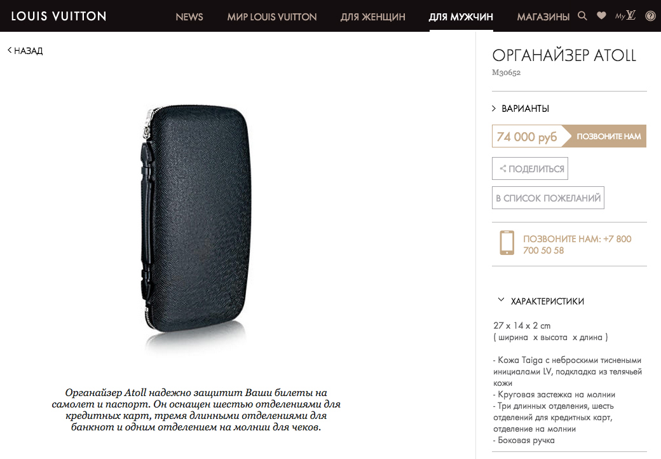The image size is (661, 459).
Task: Click the back arrow next to Назад
Action: click(x=10, y=50)
